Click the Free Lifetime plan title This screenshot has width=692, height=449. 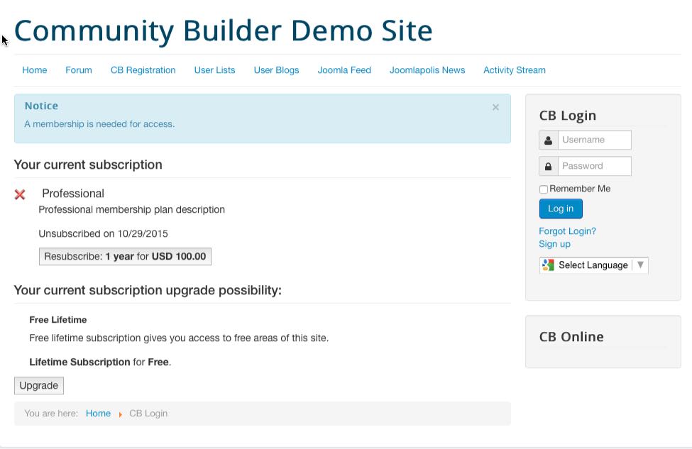57,320
